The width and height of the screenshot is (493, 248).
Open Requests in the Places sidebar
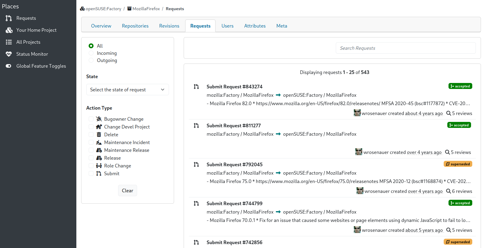coord(26,18)
